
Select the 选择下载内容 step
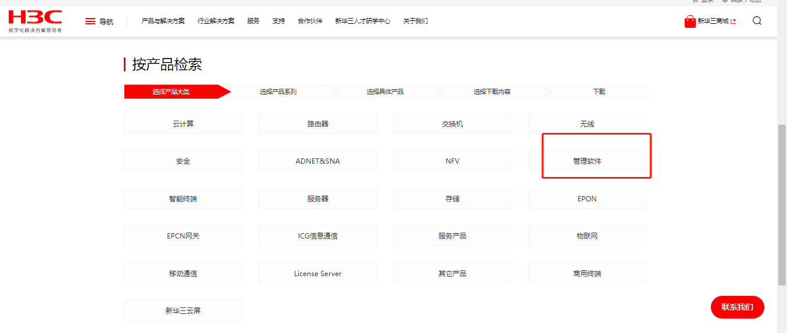492,92
